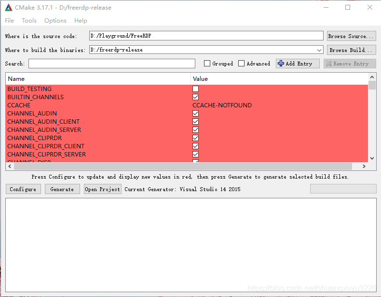Click the Open Project button
The width and height of the screenshot is (381, 297).
(102, 189)
